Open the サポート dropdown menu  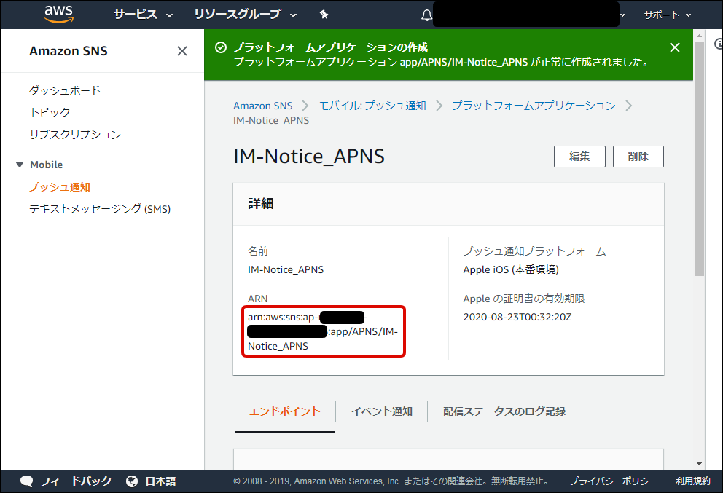(x=667, y=15)
